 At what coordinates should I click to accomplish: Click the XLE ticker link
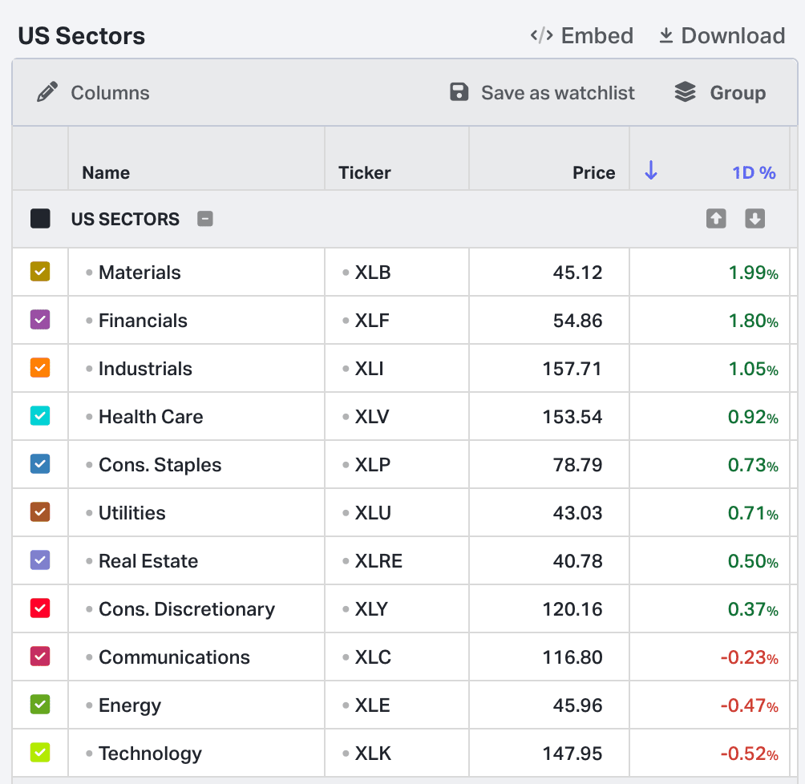[372, 705]
